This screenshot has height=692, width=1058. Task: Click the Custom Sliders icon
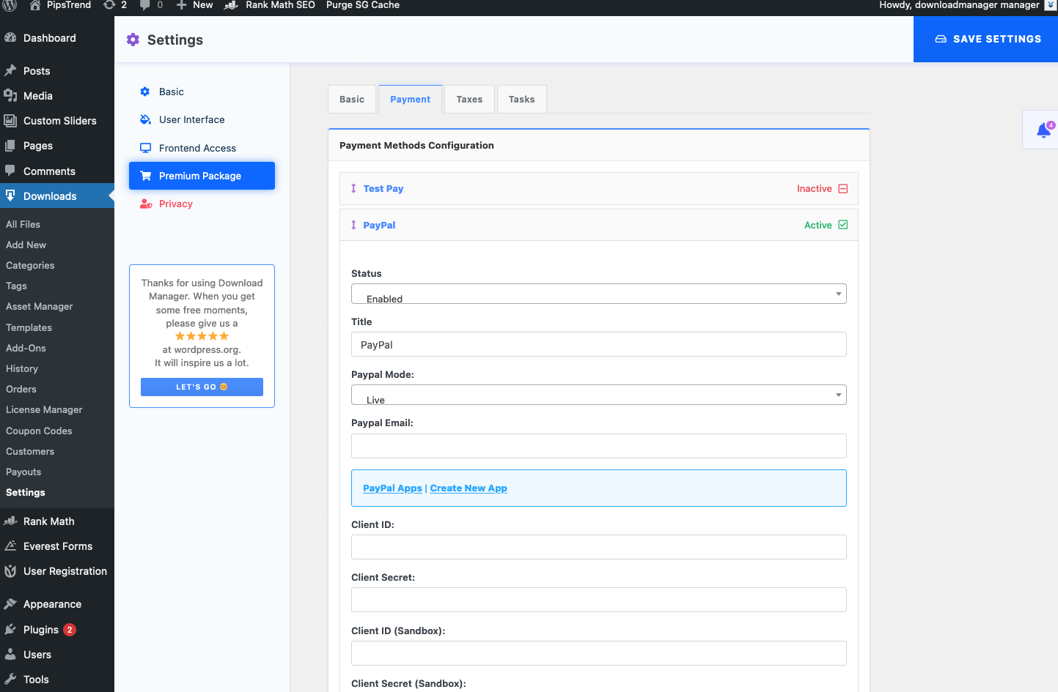(x=10, y=120)
